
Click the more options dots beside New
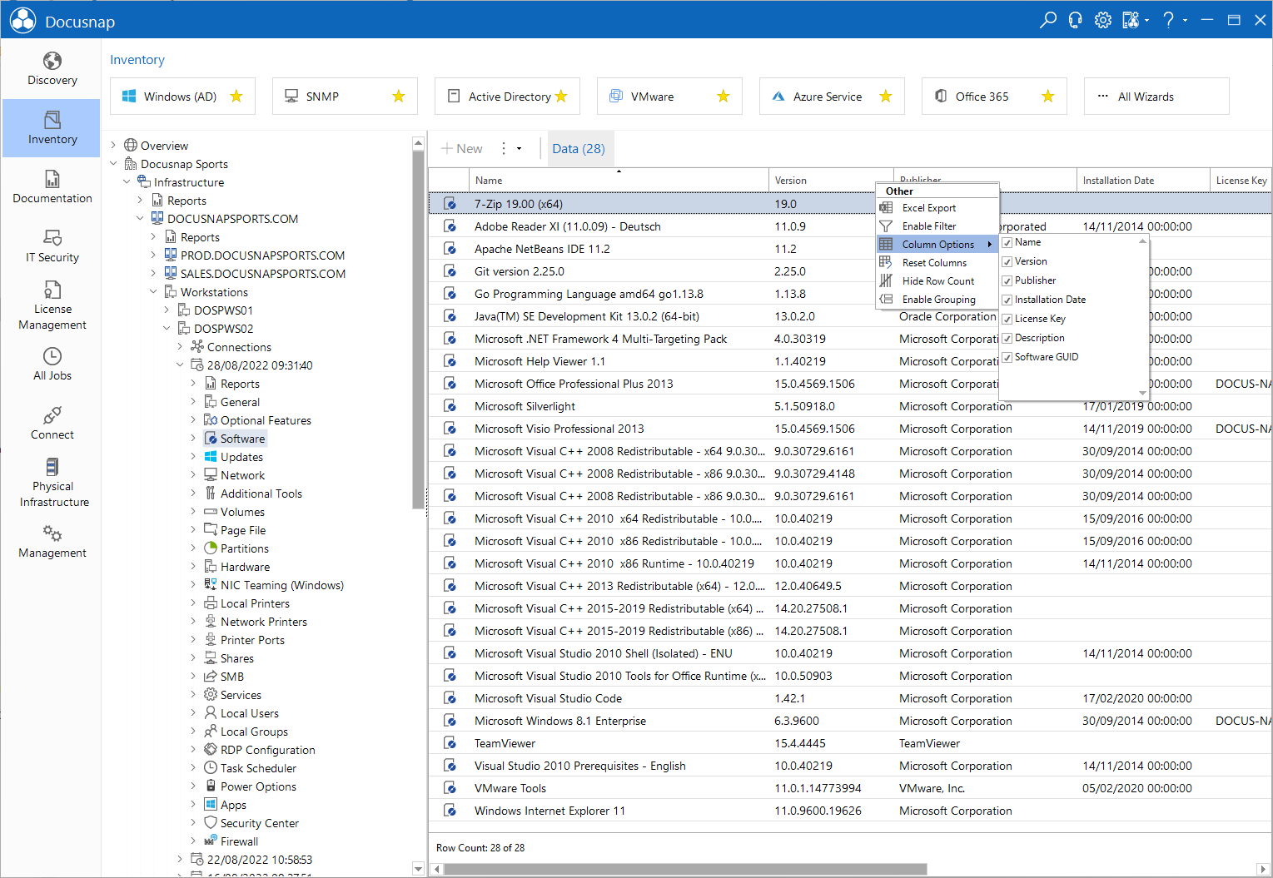[503, 148]
